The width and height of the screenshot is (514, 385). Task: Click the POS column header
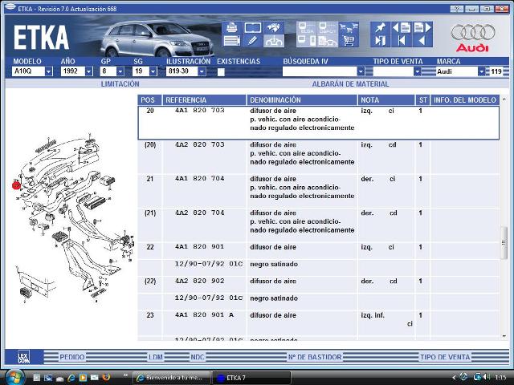(149, 99)
